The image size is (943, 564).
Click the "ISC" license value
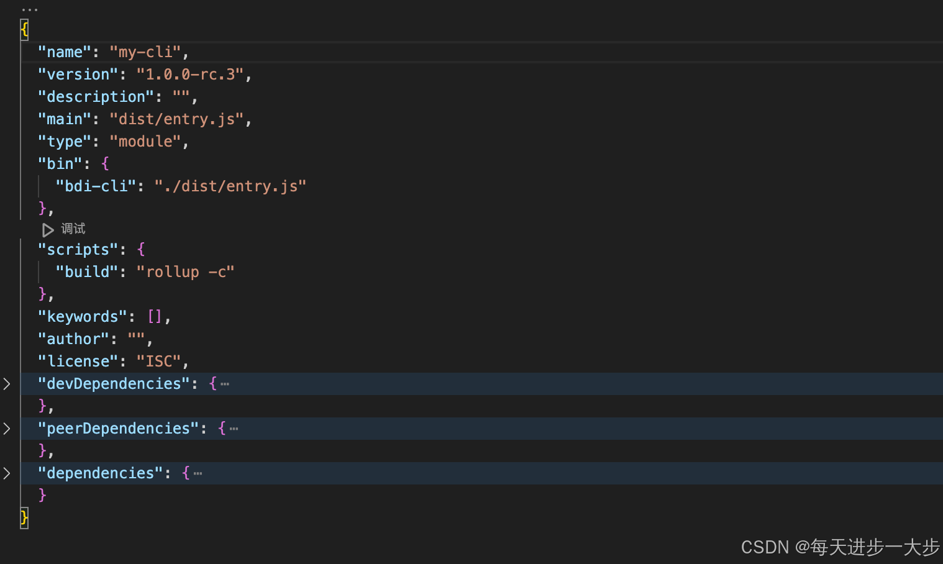pyautogui.click(x=159, y=362)
